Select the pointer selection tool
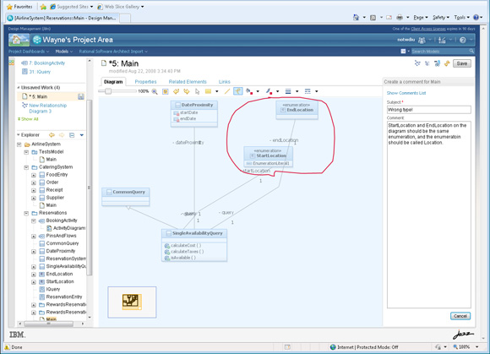Screen dimensions: 490x354 pyautogui.click(x=197, y=91)
